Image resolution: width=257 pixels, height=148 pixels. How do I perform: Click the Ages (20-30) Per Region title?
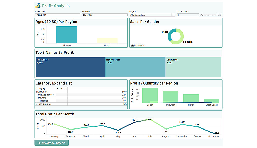click(56, 22)
